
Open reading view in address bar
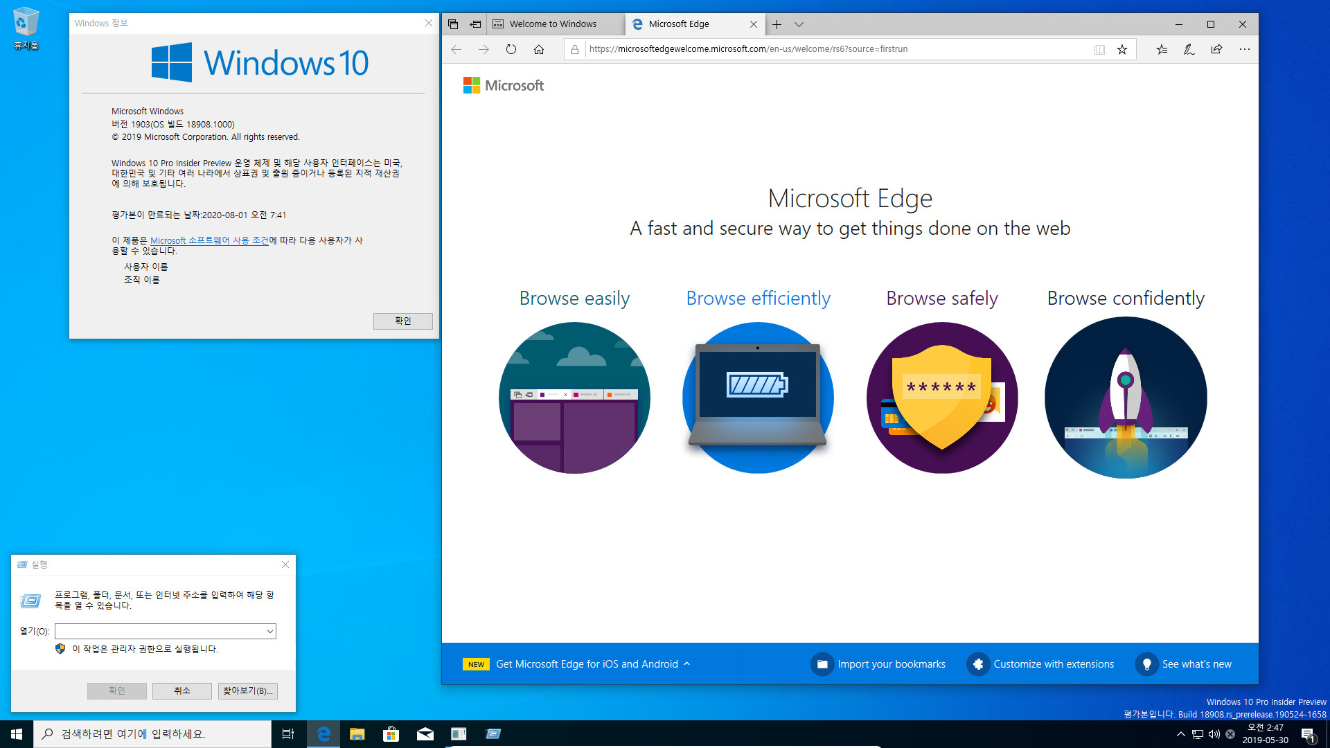(1099, 49)
